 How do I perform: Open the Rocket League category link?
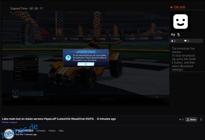(x=10, y=122)
